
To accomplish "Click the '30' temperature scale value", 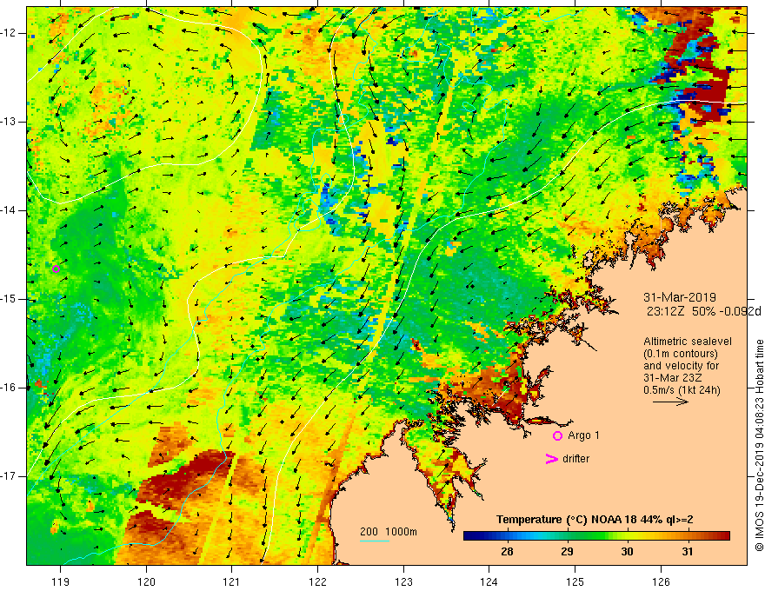I will click(x=627, y=552).
